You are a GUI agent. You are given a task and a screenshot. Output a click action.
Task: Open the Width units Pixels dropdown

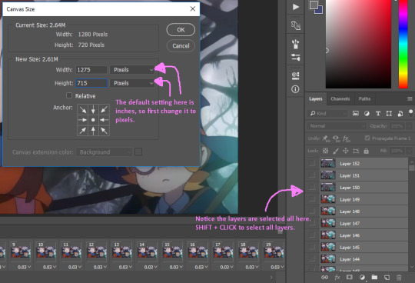click(x=132, y=70)
